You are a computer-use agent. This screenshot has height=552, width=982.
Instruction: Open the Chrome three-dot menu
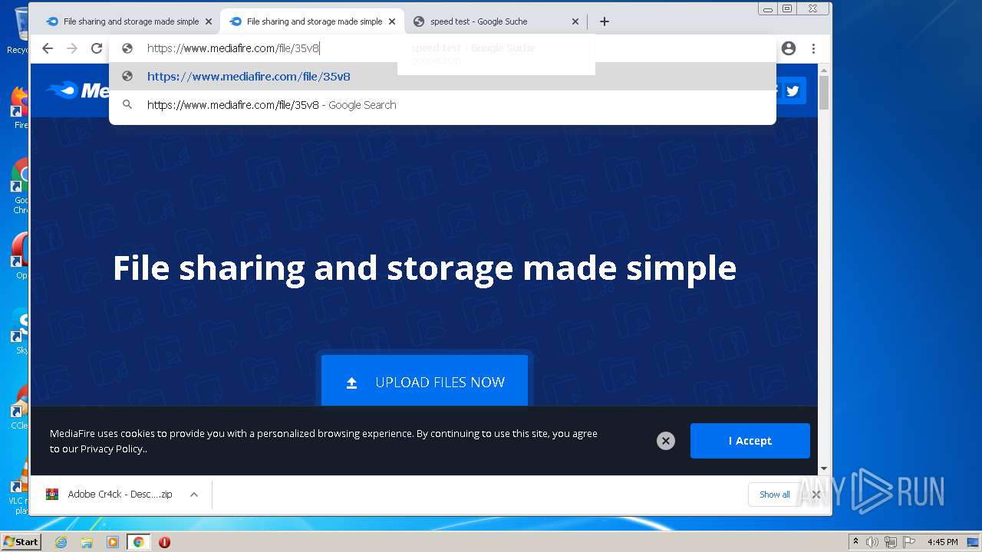click(813, 48)
